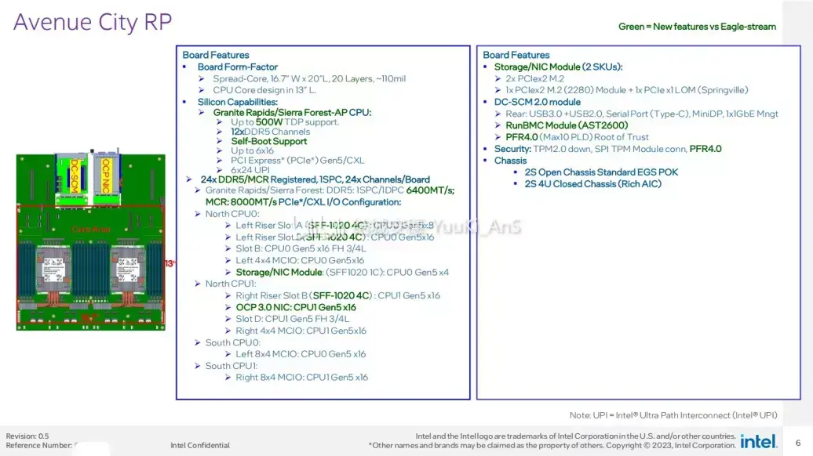Click 'North CPU0:' entry
The width and height of the screenshot is (813, 456).
pos(232,214)
